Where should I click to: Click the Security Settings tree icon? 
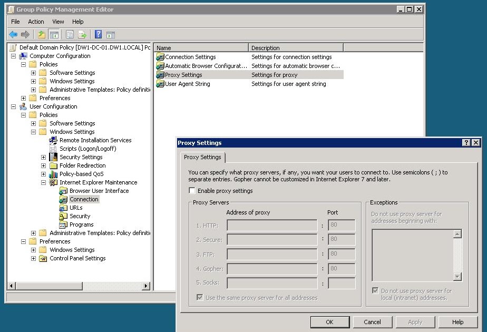coord(53,157)
